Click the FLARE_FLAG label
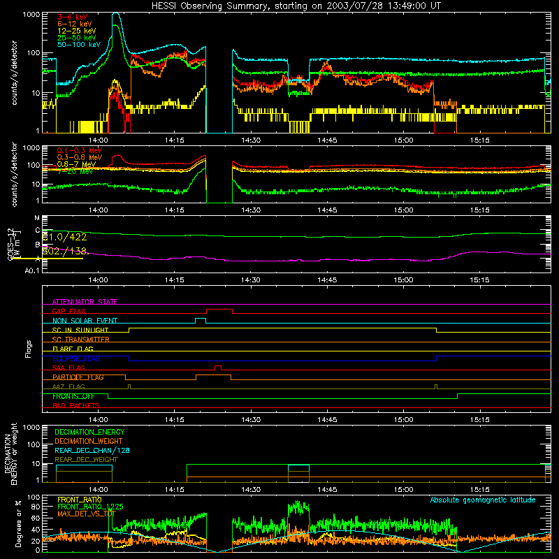Image resolution: width=559 pixels, height=559 pixels. click(73, 349)
